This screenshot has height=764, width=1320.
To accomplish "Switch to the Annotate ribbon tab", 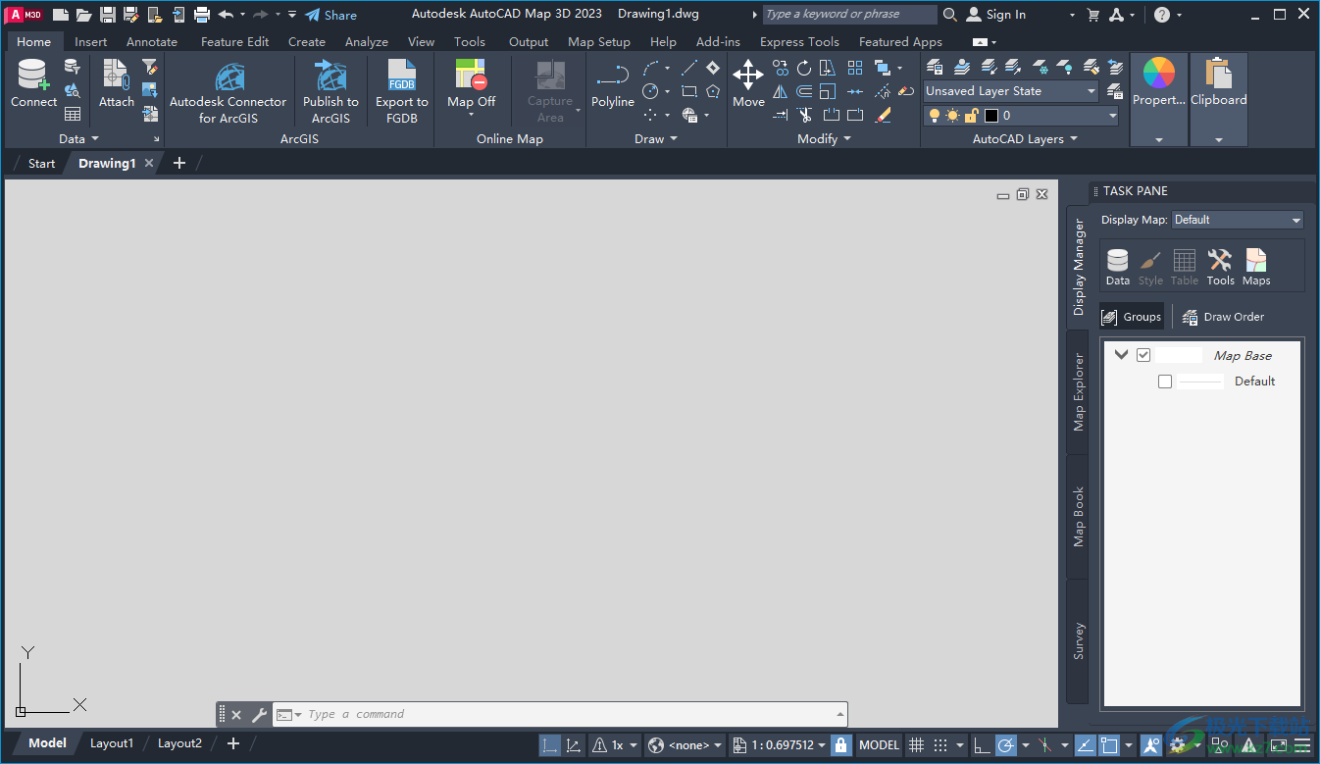I will [152, 42].
